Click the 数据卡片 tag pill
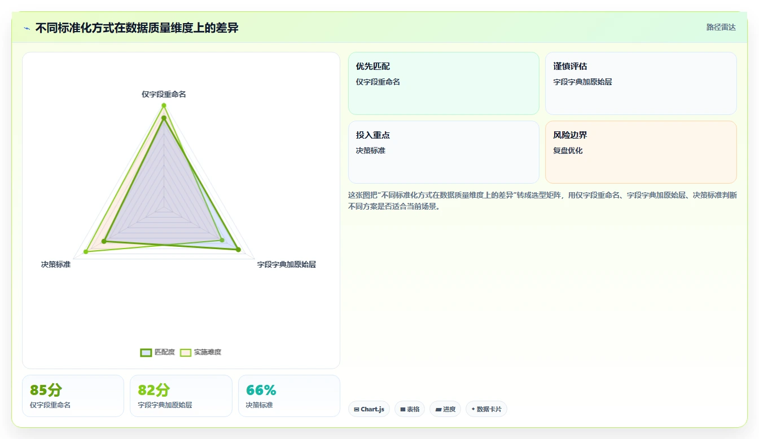759x439 pixels. pyautogui.click(x=486, y=409)
